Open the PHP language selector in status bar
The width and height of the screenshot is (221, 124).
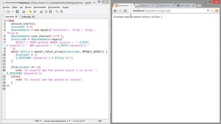click(x=38, y=121)
